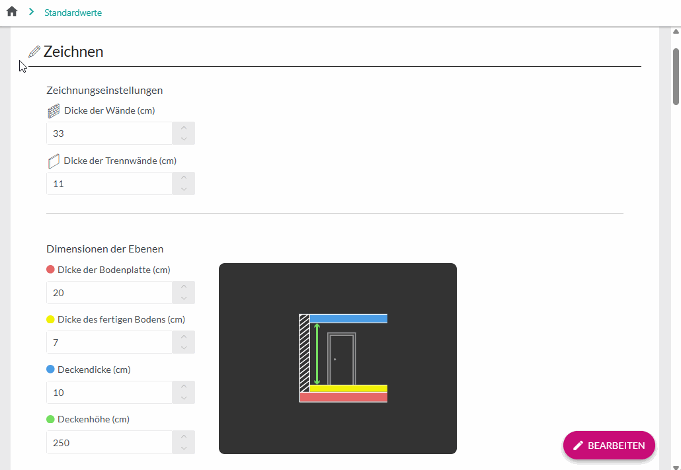Click the home icon in breadcrumb

click(x=12, y=11)
